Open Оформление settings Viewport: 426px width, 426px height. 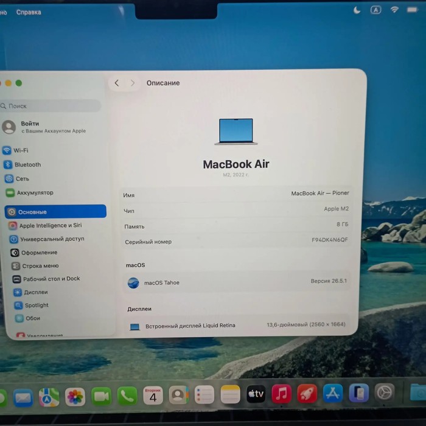[34, 253]
